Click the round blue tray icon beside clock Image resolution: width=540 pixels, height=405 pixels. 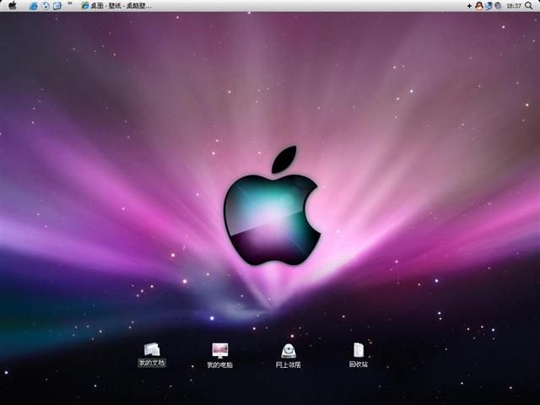click(497, 6)
